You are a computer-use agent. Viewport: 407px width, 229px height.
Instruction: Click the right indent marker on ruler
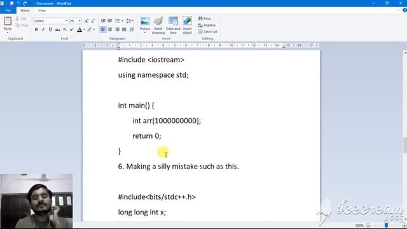284,46
